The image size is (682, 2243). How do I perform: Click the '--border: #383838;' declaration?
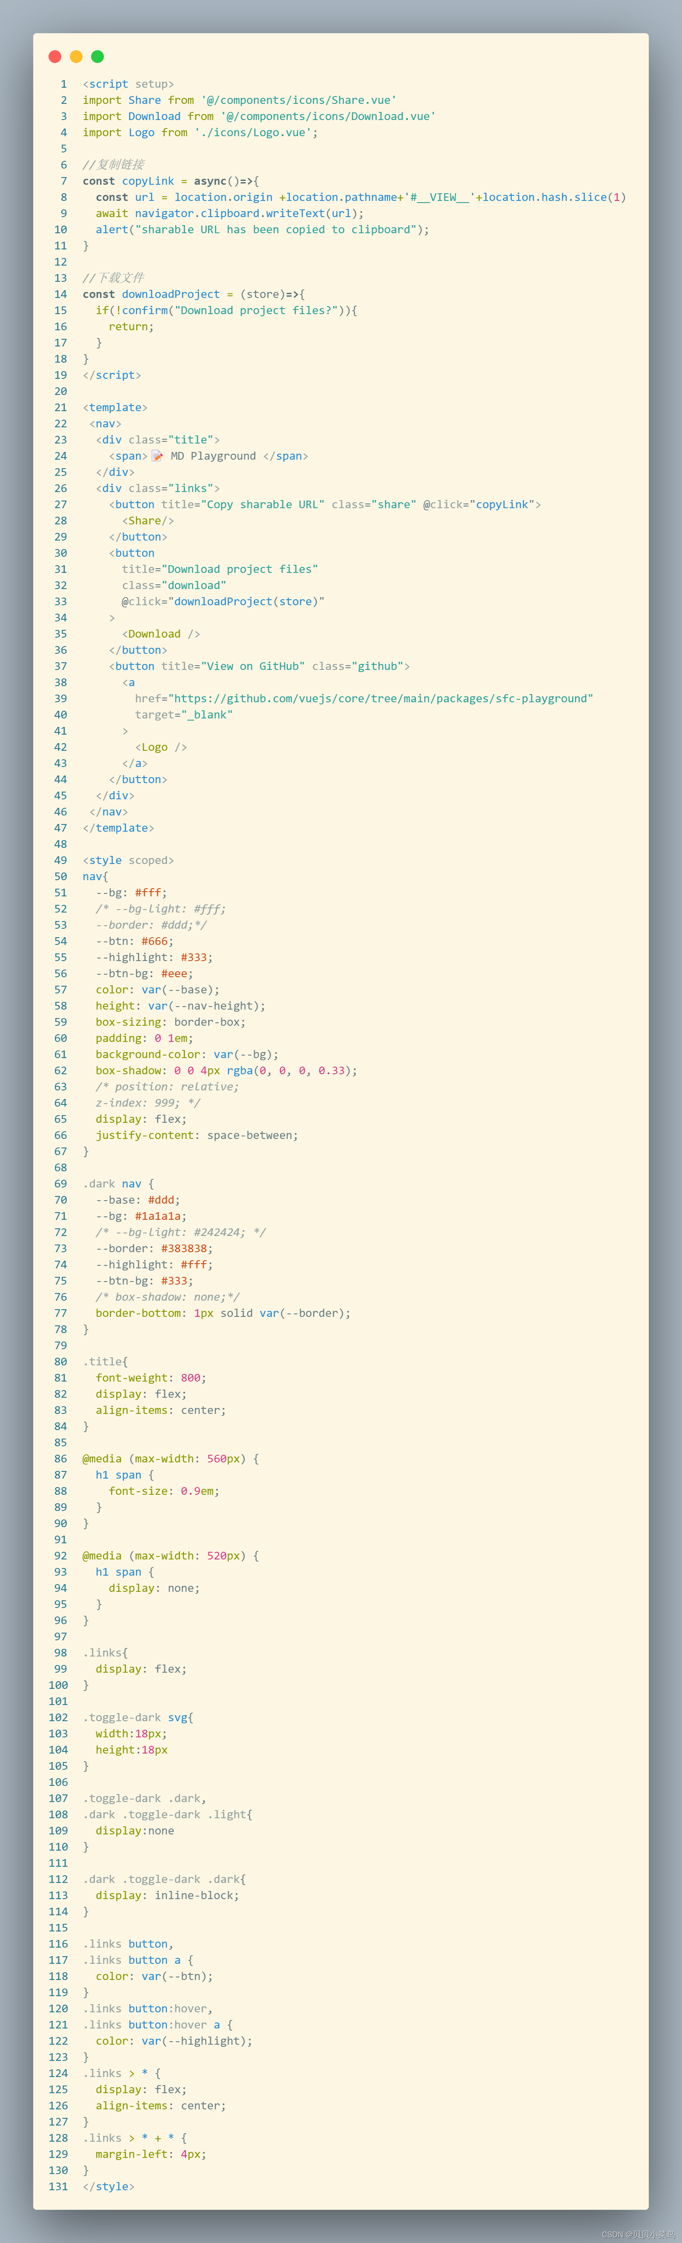tap(154, 1249)
